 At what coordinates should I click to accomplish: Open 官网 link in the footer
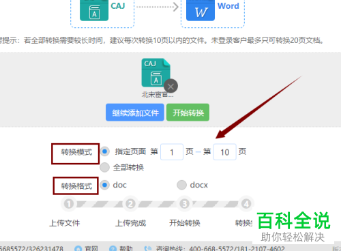click(91, 248)
